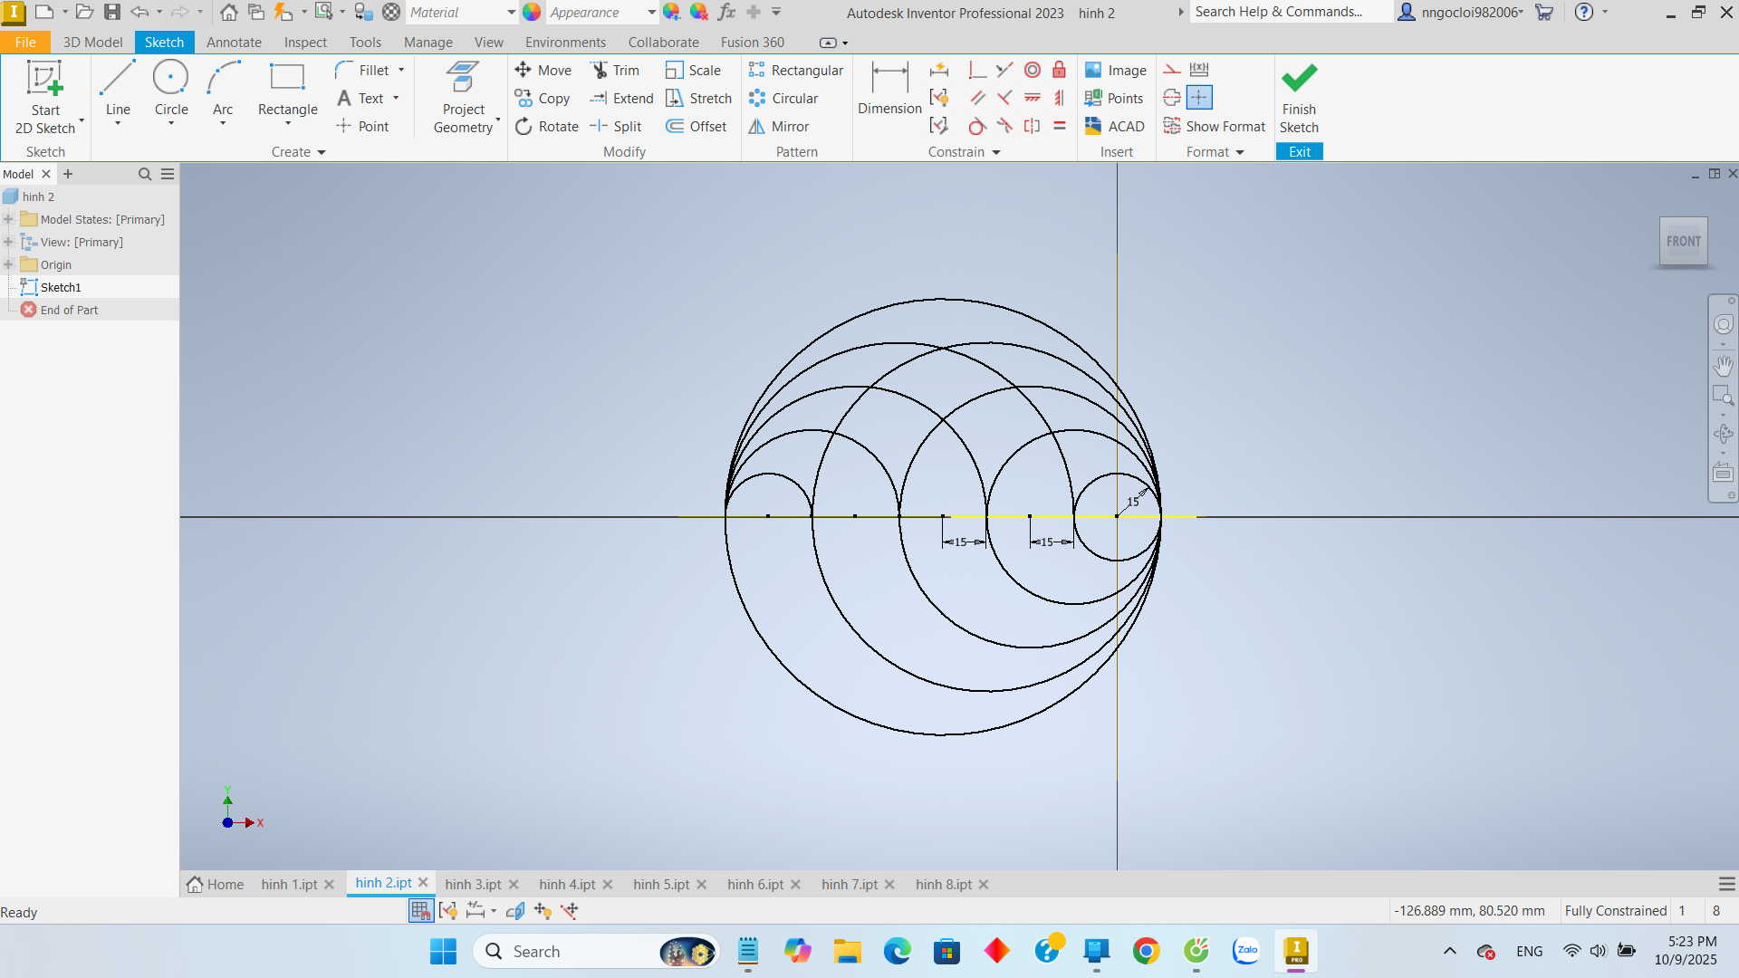Toggle the Center Point format button
1739x978 pixels.
click(1198, 97)
